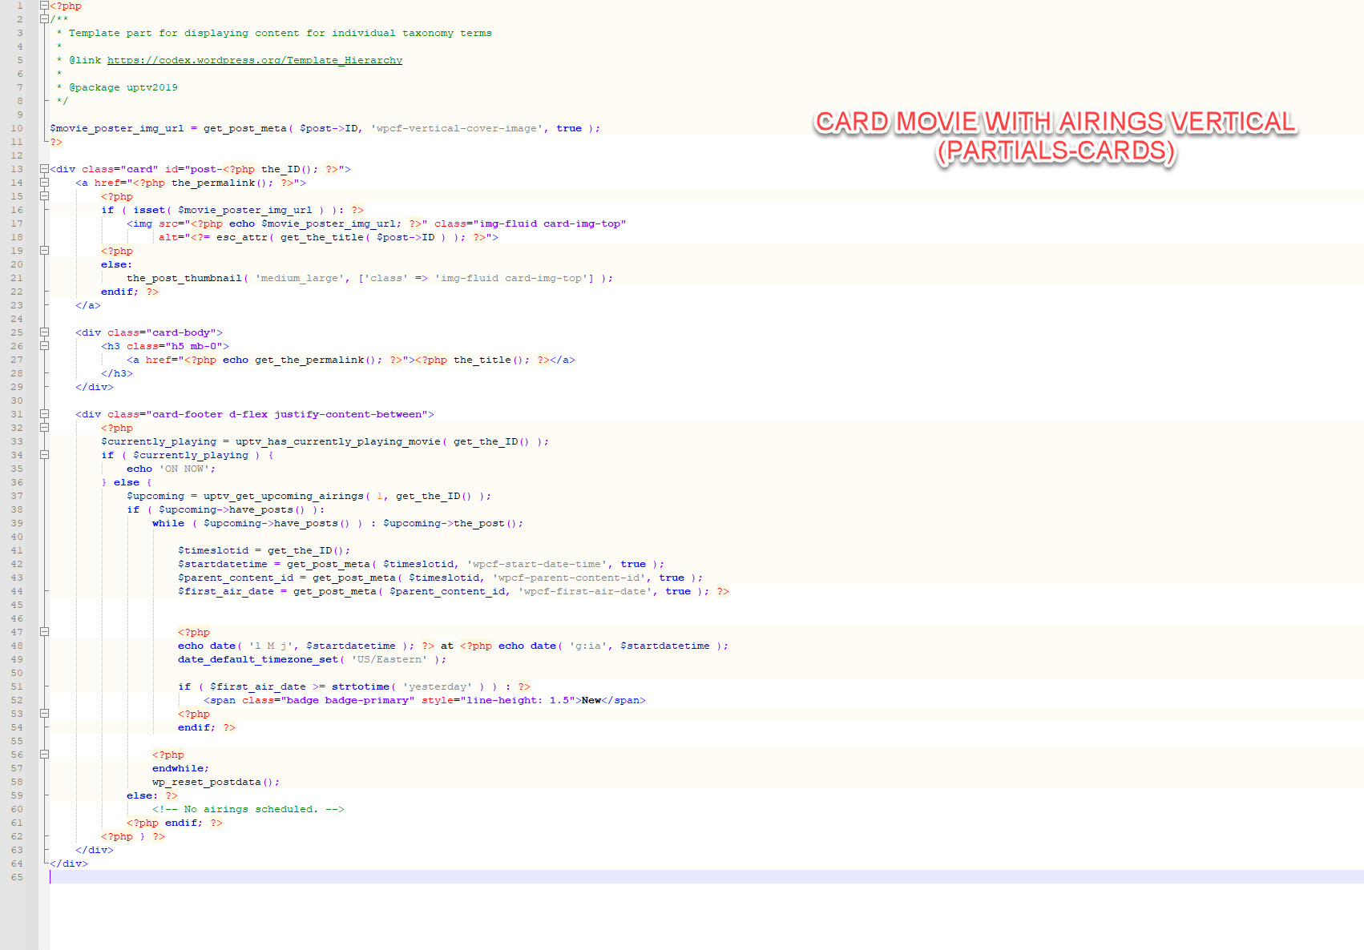Click the 'ON NOW' string on line 35
Image resolution: width=1364 pixels, height=950 pixels.
[x=184, y=469]
